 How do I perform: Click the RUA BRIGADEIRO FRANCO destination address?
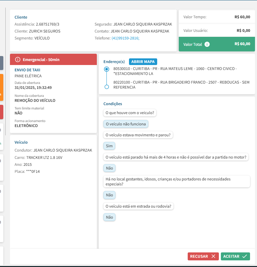point(181,85)
